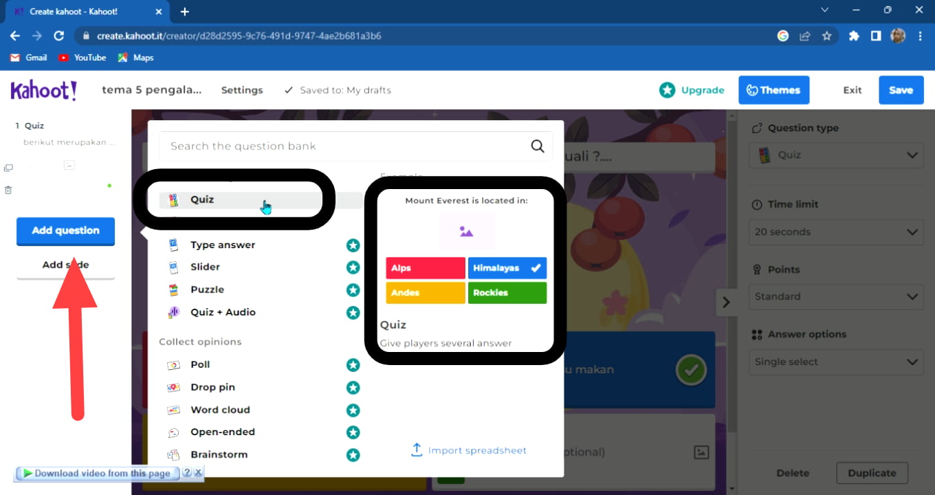Open the YouTube bookmark
Screen dimensions: 935x495
point(82,58)
